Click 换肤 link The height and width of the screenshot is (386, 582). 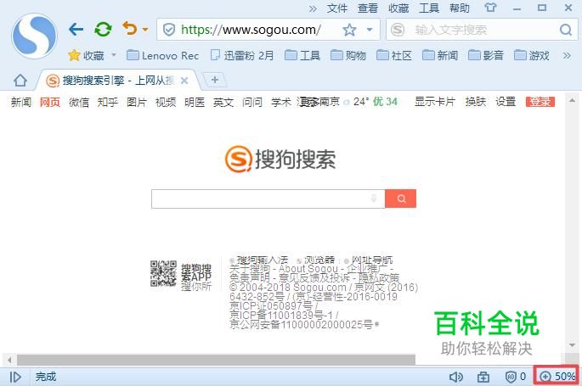[476, 102]
